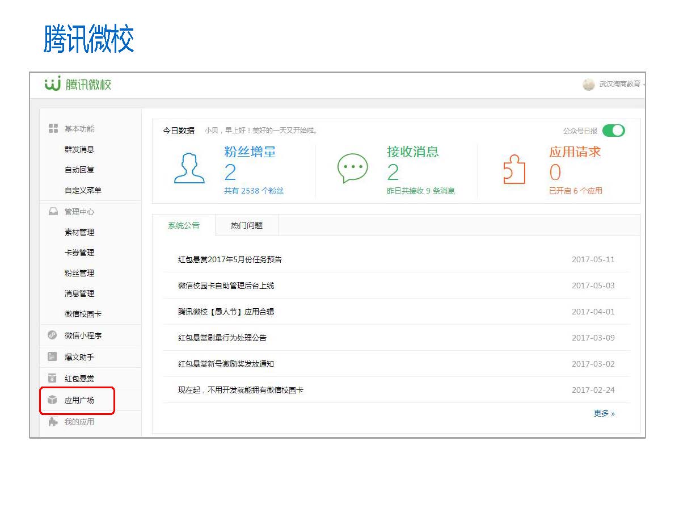Click the 昨日共接收 9 条消息 link
The image size is (675, 508).
tap(420, 191)
